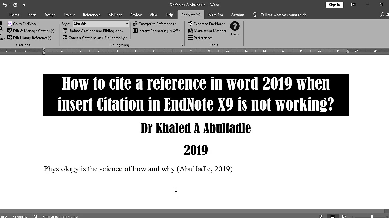The height and width of the screenshot is (218, 389).
Task: Open Convert Citations and Bibliography menu
Action: [x=95, y=38]
